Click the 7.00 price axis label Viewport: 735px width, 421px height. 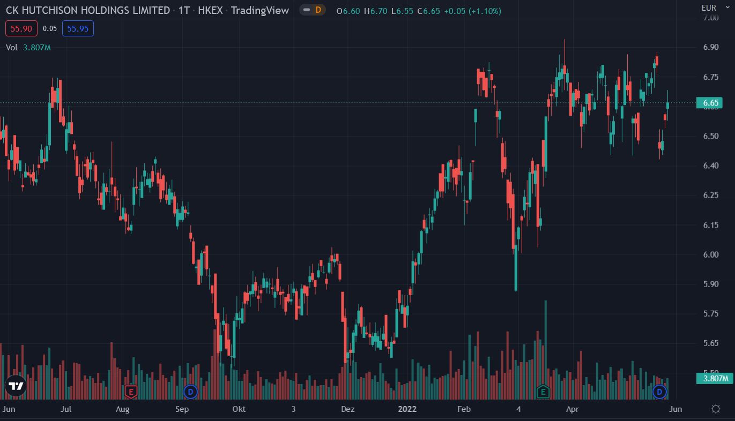click(710, 18)
